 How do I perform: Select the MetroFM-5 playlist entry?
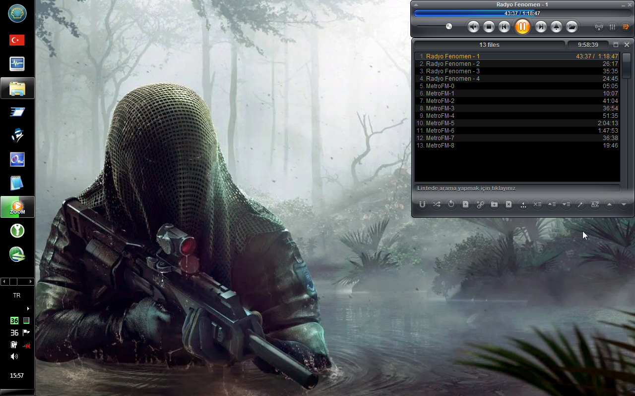517,123
